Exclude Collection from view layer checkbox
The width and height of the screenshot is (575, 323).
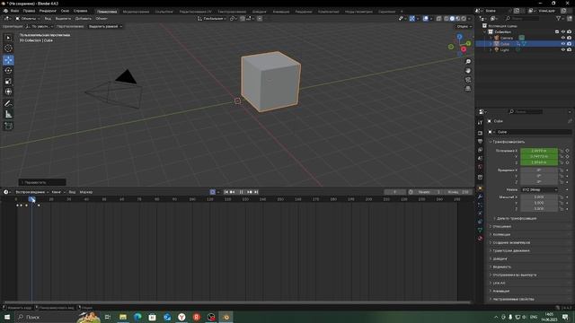tap(557, 32)
